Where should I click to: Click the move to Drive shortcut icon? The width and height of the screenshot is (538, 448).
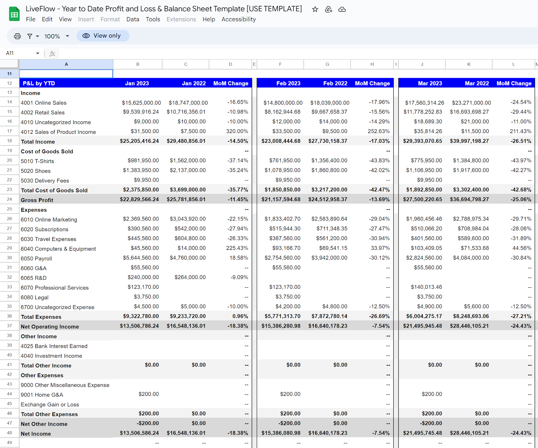coord(329,9)
